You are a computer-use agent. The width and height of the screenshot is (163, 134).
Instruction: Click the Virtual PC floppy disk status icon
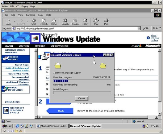coord(12,131)
